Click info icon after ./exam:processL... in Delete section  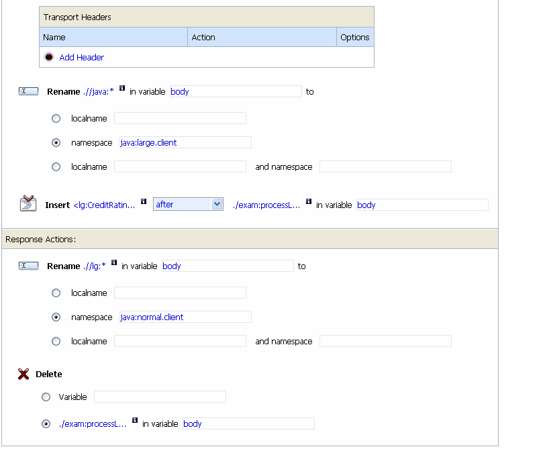pyautogui.click(x=135, y=420)
